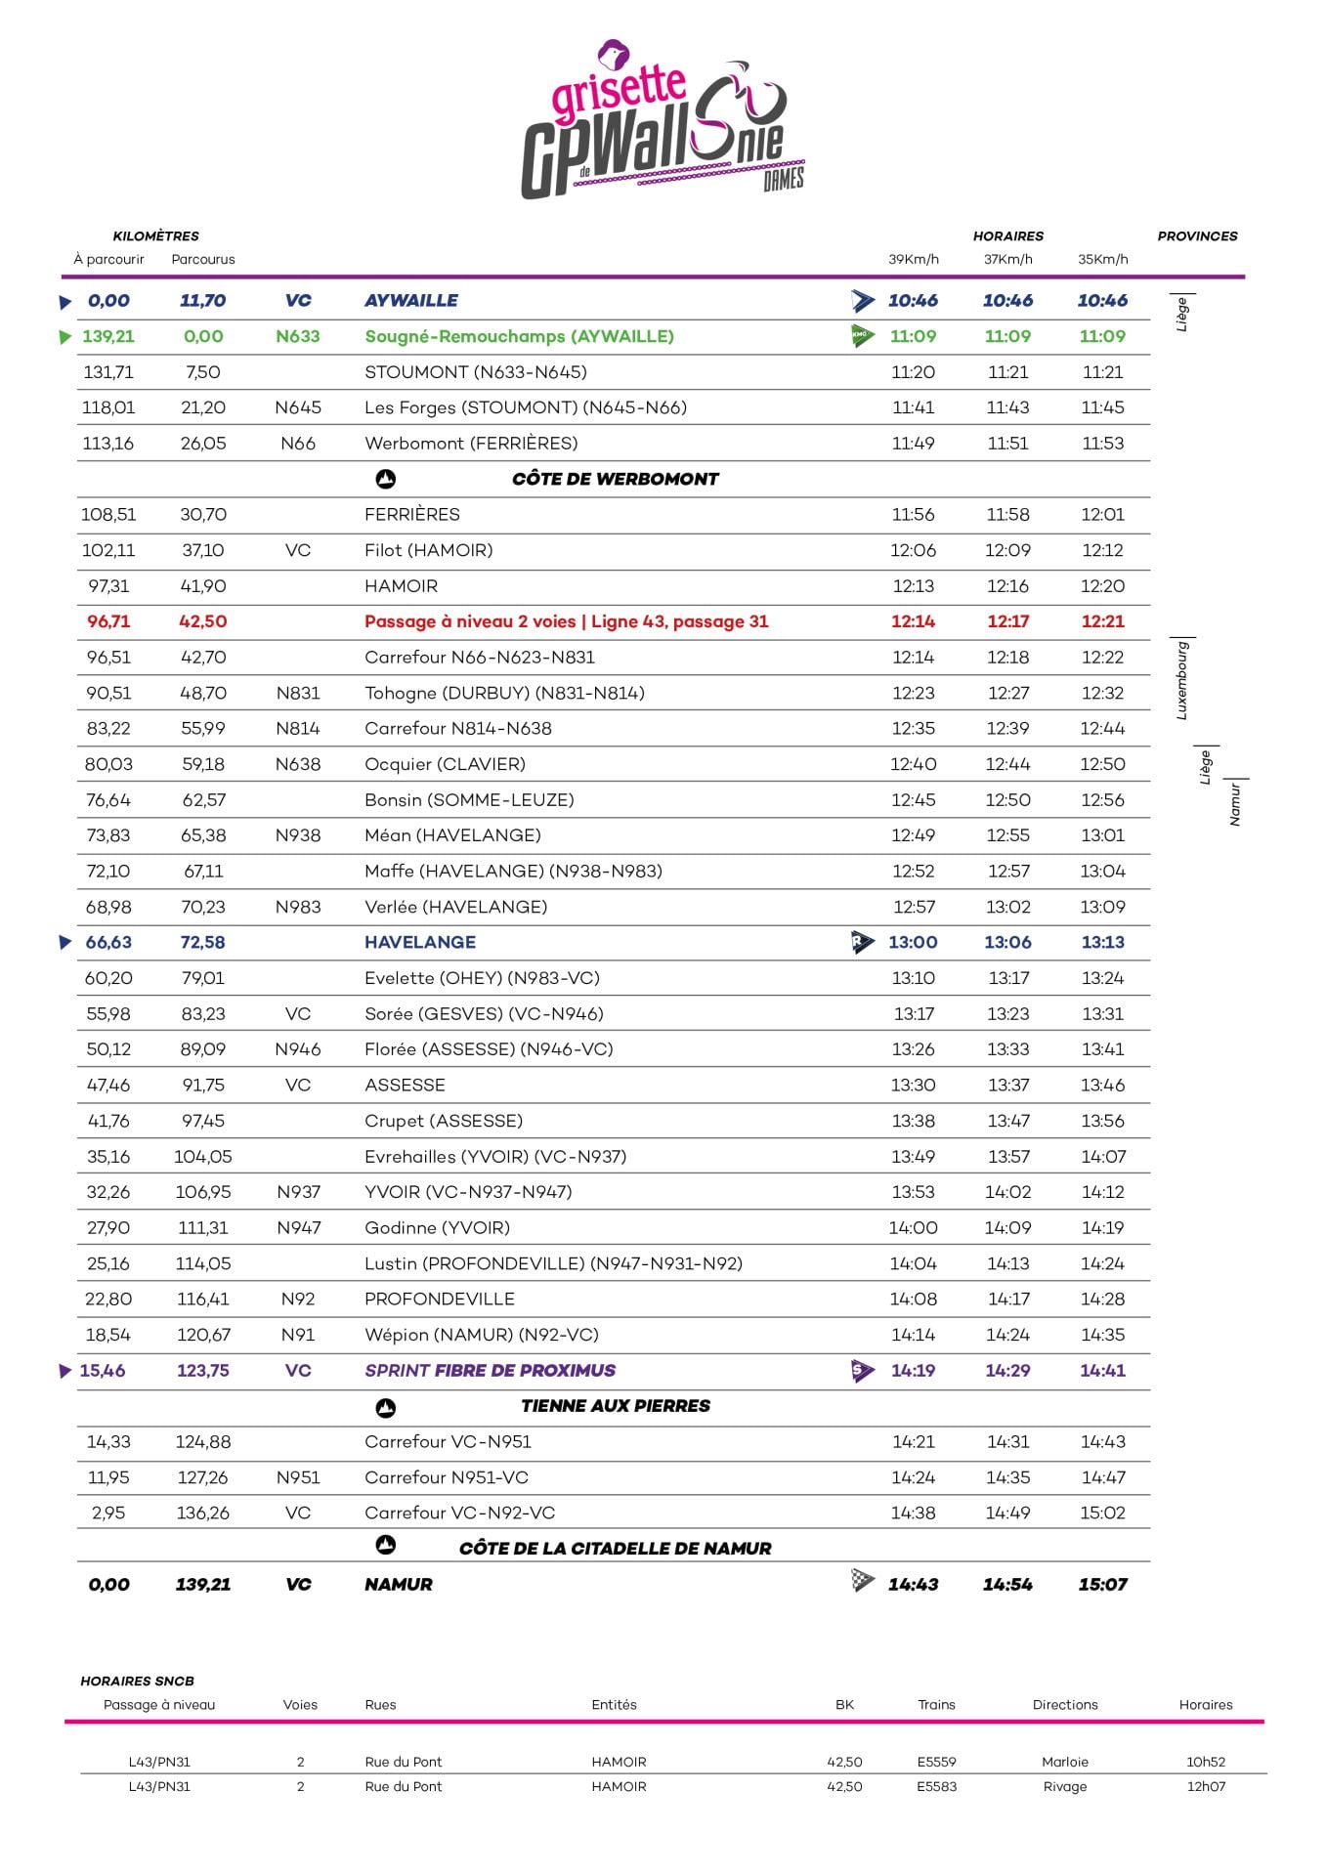Screen dimensions: 1326x1876
Task: Click the Grisette GP Wallonie Dames logo
Action: (x=663, y=121)
